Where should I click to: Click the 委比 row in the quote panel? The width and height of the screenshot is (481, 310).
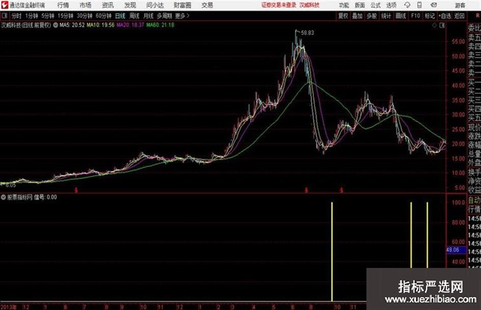tap(474, 28)
